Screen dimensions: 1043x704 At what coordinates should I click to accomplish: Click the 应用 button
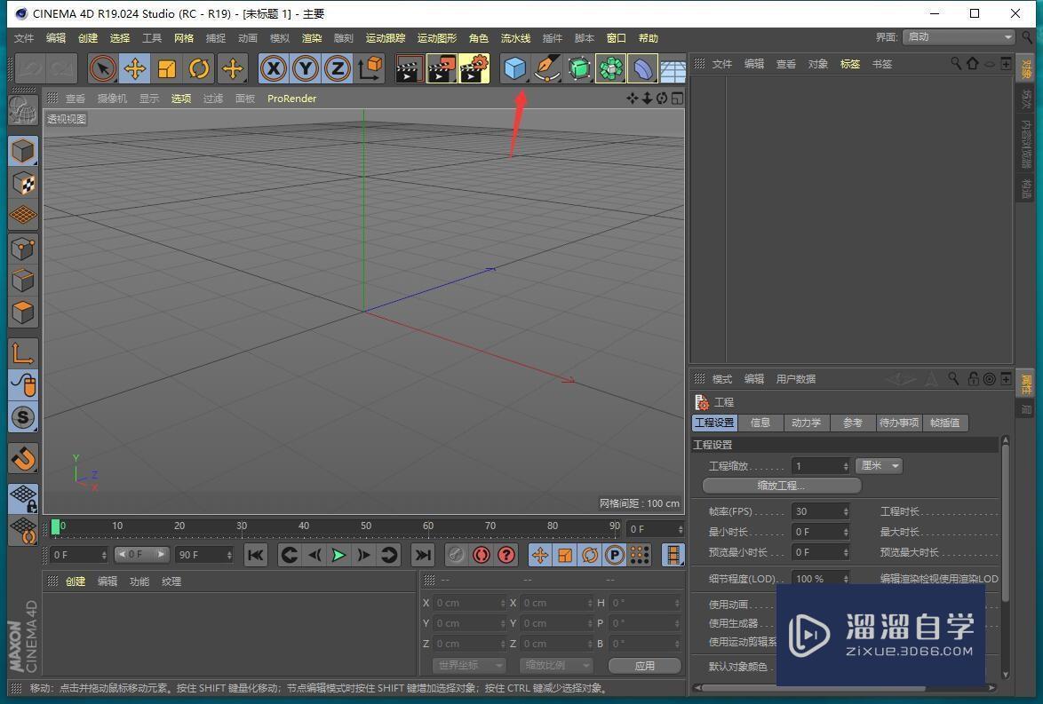coord(644,665)
